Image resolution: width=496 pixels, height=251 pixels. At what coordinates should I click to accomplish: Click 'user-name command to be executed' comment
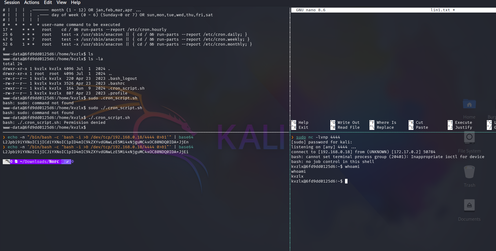point(81,25)
